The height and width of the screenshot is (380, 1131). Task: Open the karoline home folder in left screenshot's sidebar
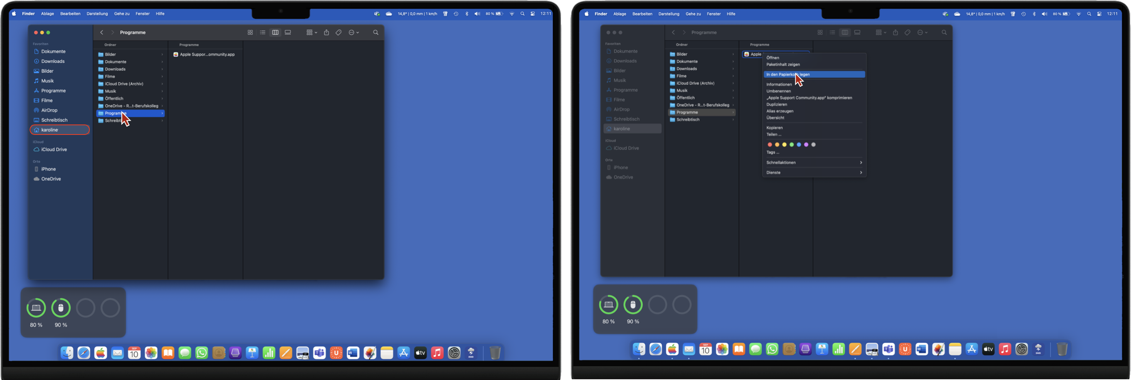(60, 130)
